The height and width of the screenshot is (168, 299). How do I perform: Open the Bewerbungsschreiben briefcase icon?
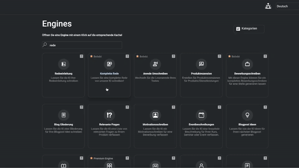(x=247, y=64)
